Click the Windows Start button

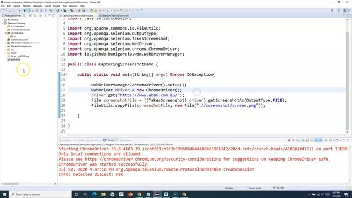click(4, 194)
